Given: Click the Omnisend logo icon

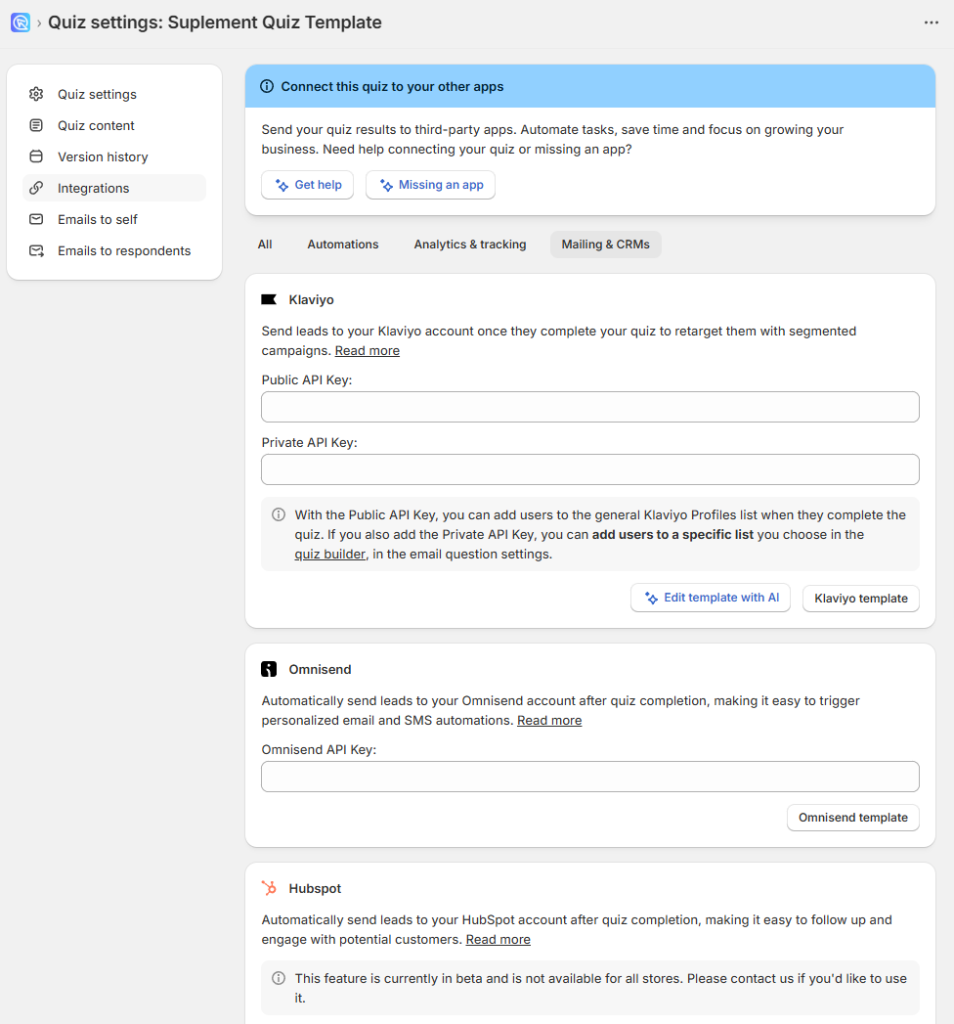Looking at the screenshot, I should click(x=269, y=668).
